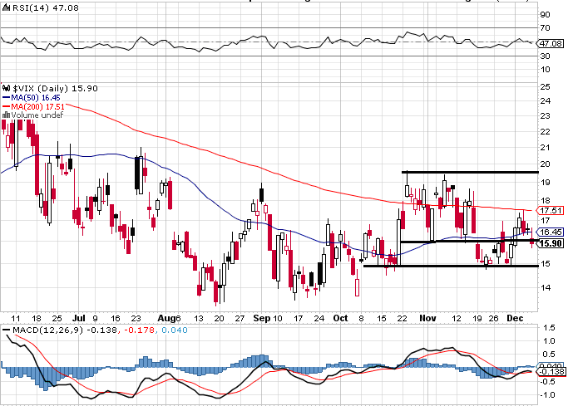The width and height of the screenshot is (573, 406).
Task: Click the 27 date label before Sep
Action: tap(240, 319)
